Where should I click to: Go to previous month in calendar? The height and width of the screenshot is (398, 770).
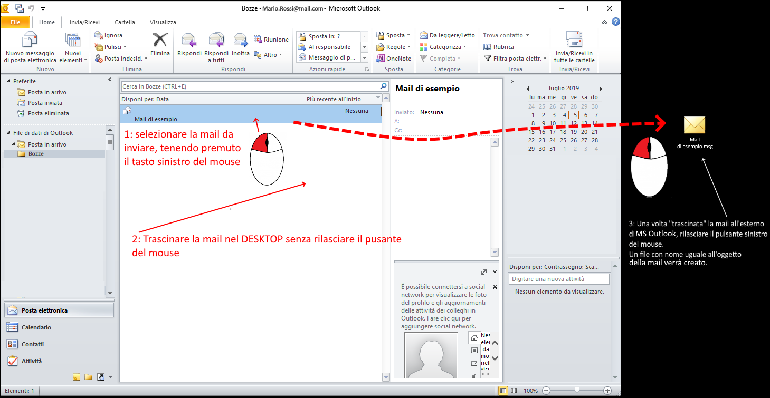[527, 89]
